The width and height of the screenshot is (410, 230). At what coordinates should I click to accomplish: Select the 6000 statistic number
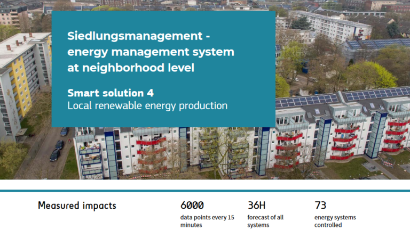(x=192, y=205)
